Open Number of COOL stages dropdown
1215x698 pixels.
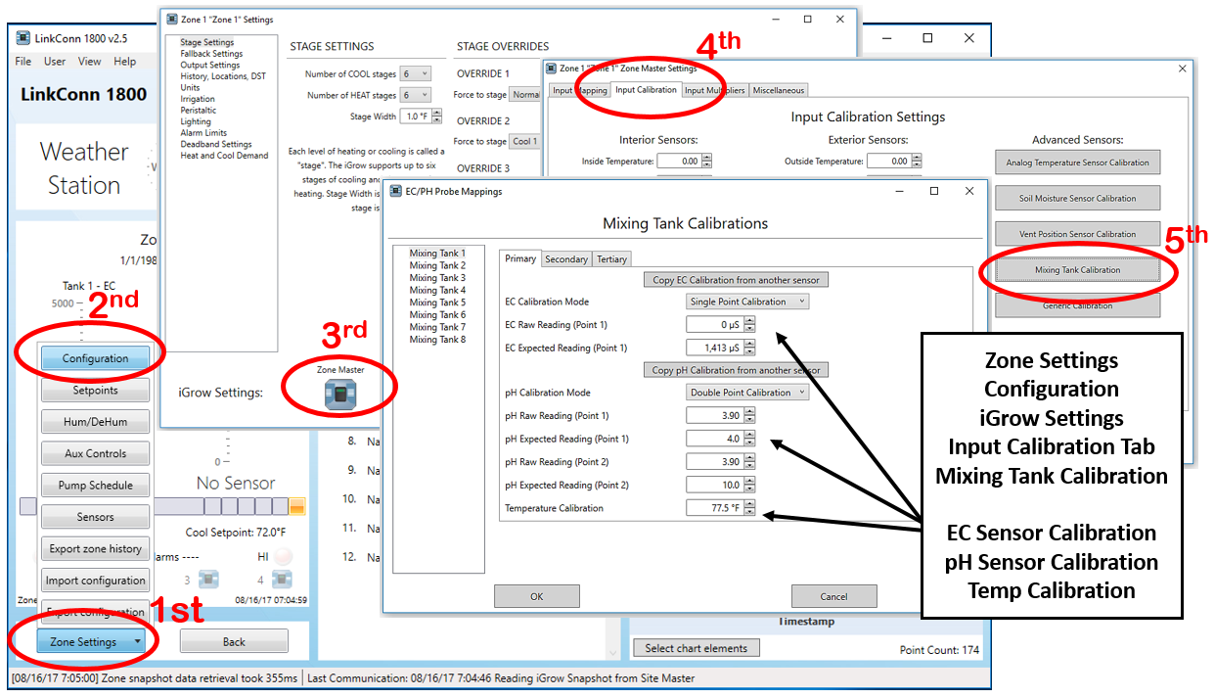416,73
